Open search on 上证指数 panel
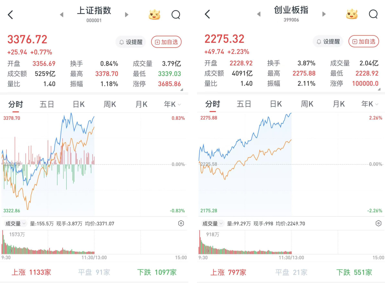 click(176, 15)
